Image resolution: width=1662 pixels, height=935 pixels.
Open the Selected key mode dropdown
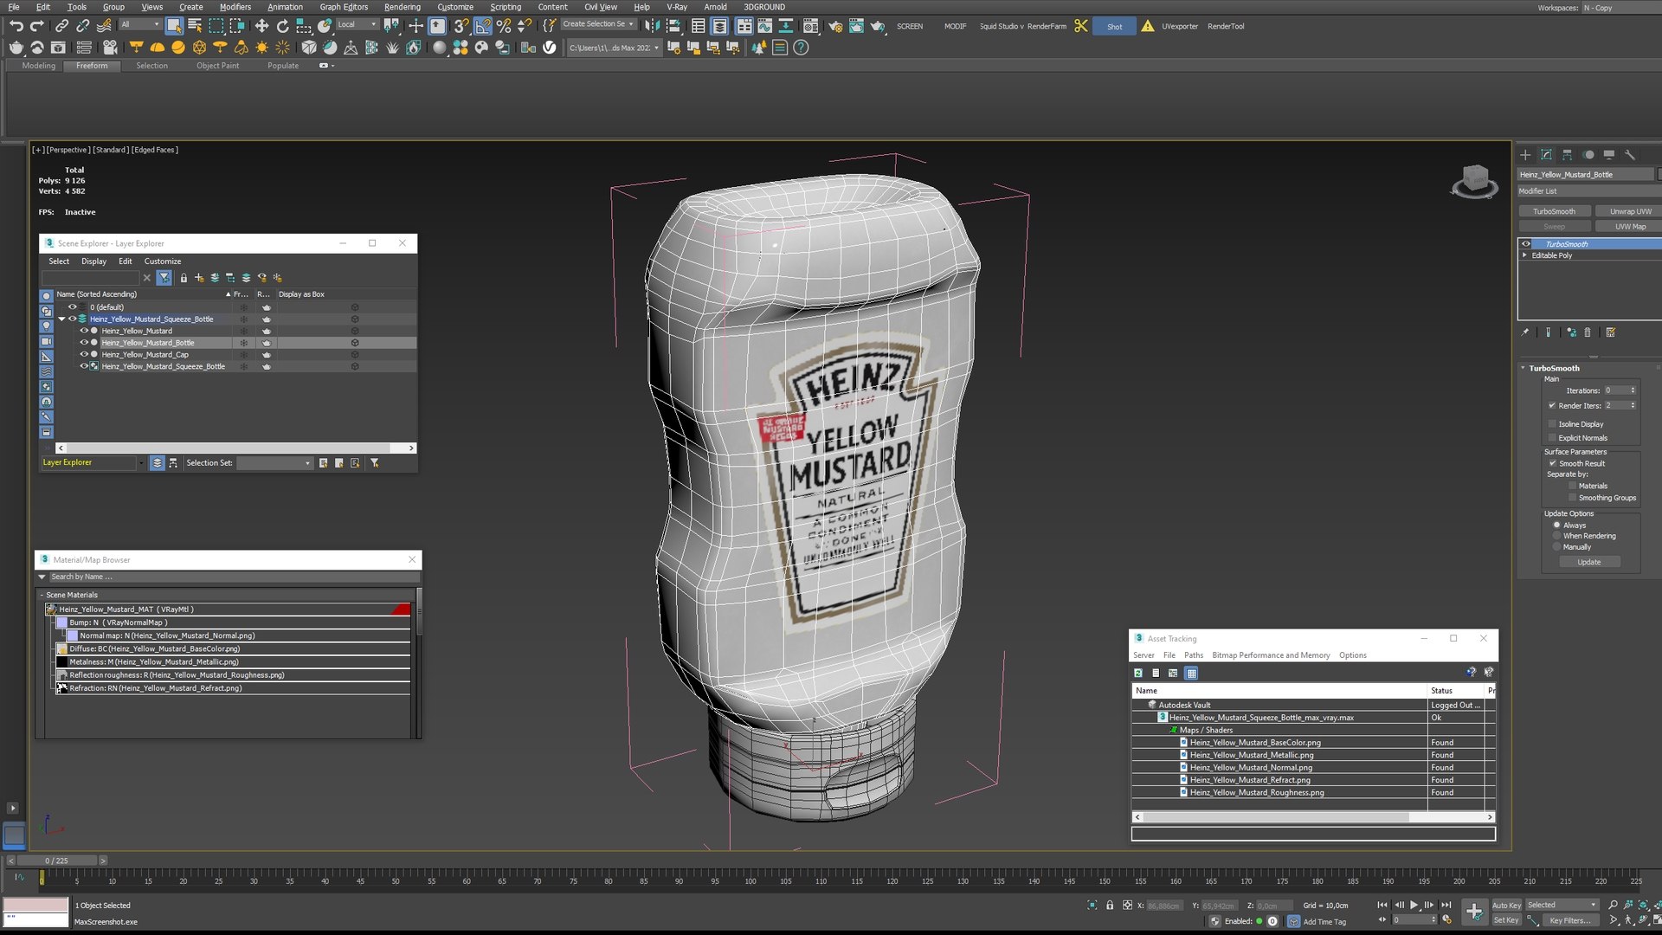[1562, 905]
